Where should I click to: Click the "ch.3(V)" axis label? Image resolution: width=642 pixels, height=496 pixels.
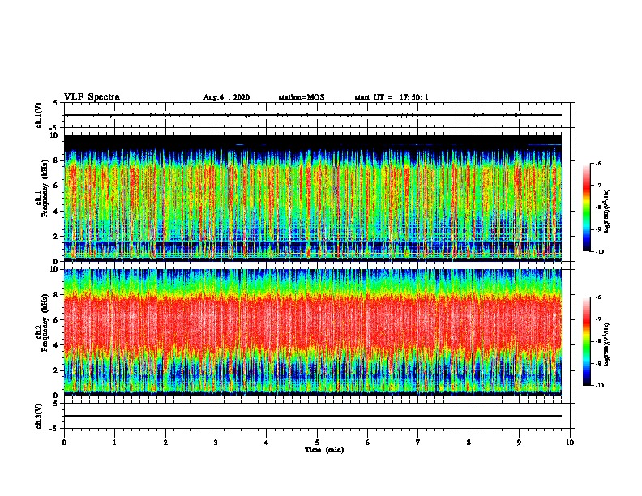point(38,416)
